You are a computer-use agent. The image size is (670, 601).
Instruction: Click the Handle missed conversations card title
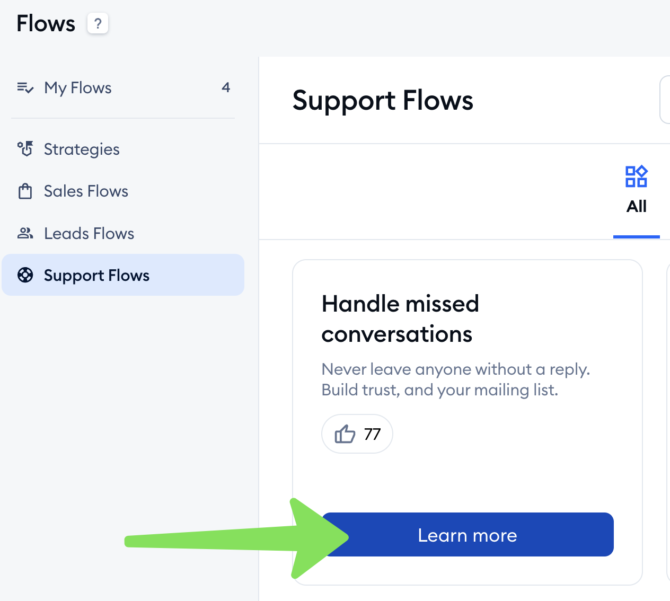point(400,319)
